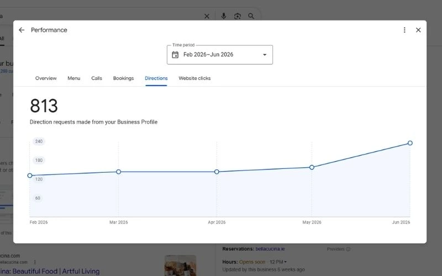Switch to the Menu tab
The height and width of the screenshot is (276, 442).
74,78
